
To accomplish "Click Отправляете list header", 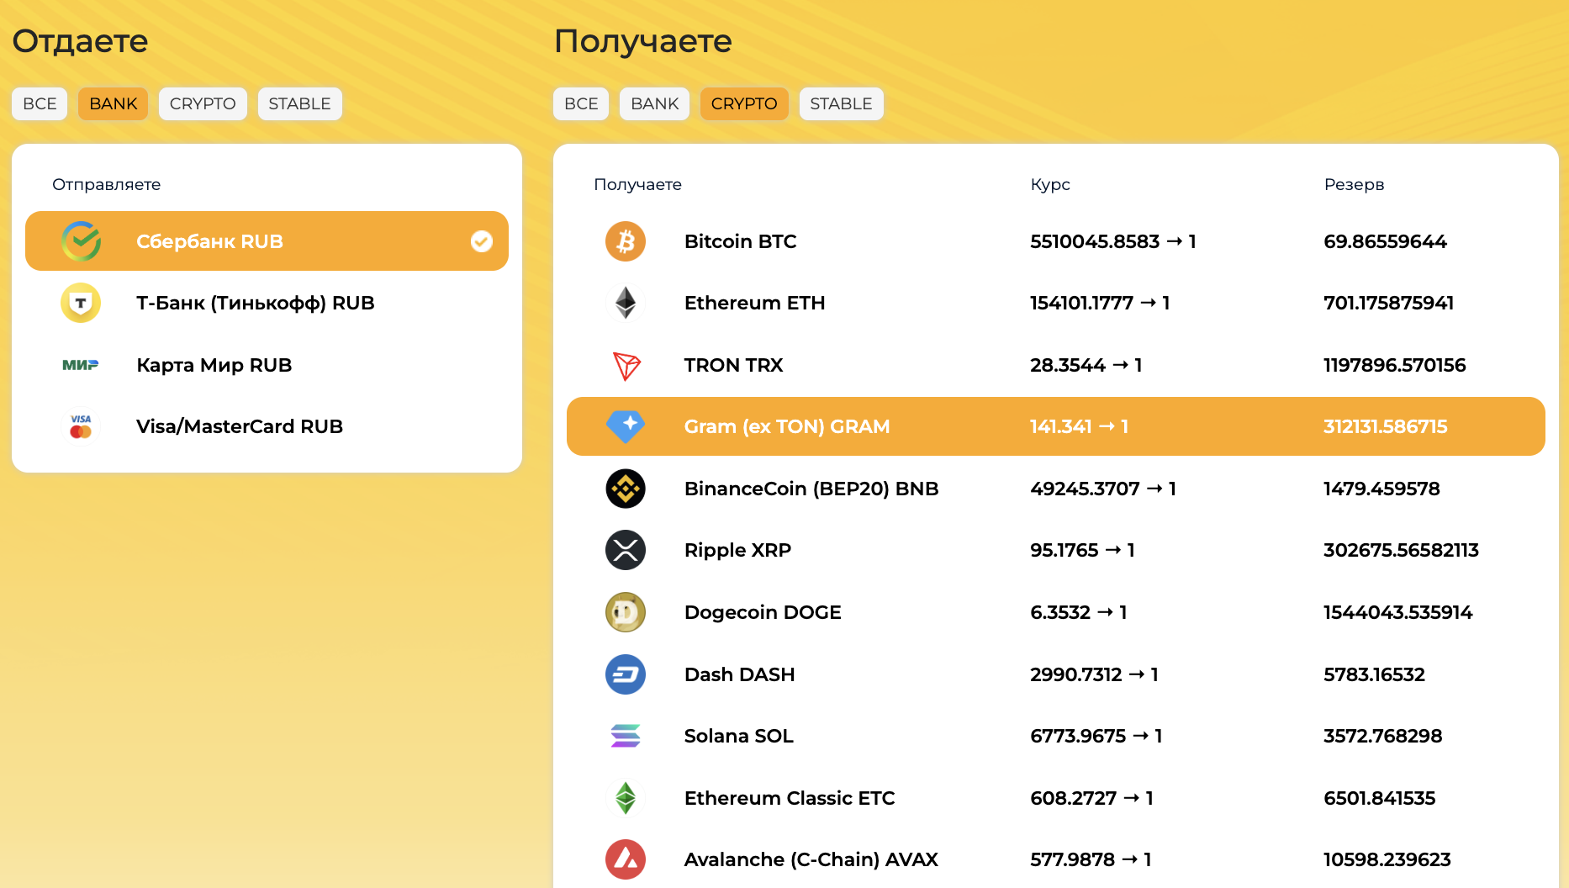I will click(x=106, y=184).
